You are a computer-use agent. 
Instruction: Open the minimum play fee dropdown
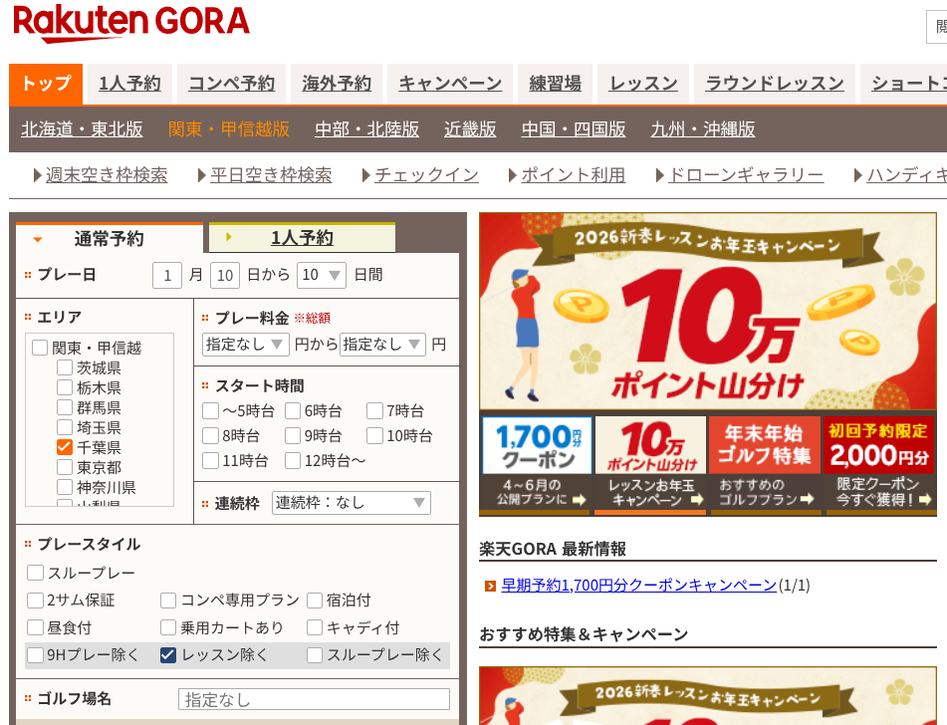coord(246,345)
